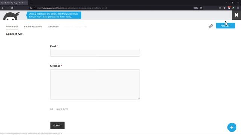Close the form builder with the X button

coord(236,15)
